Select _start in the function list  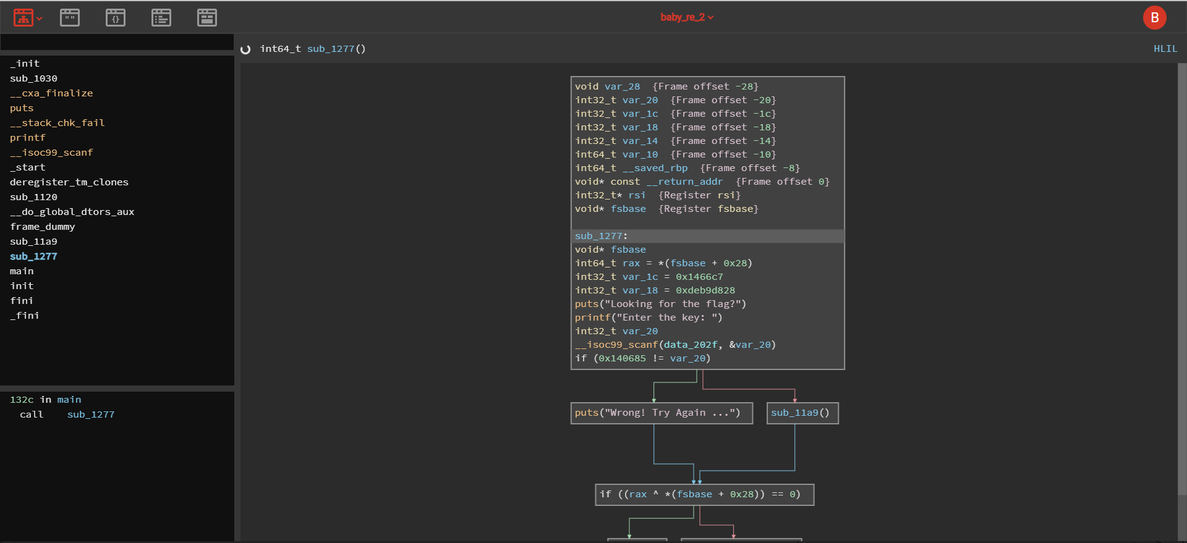click(x=28, y=167)
